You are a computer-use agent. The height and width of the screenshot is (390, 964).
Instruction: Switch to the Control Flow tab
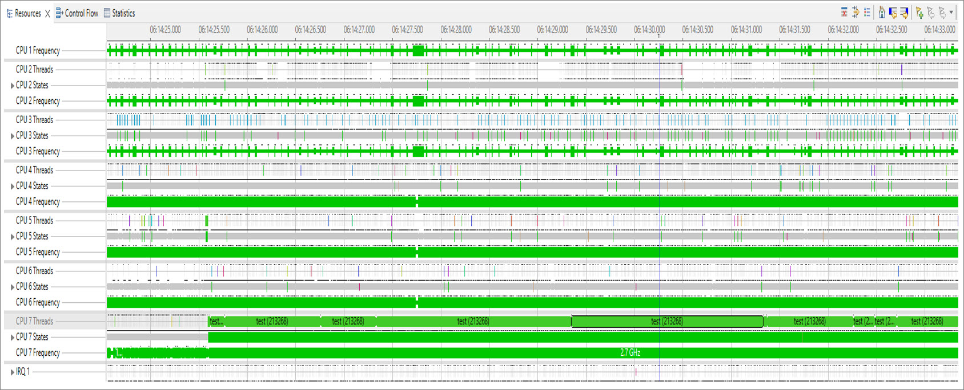(77, 13)
